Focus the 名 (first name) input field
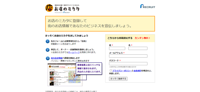 click(x=138, y=48)
